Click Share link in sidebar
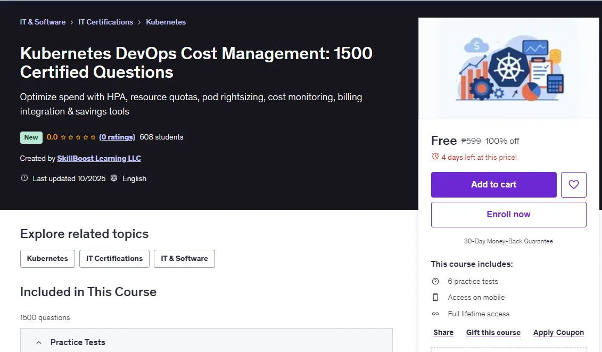 443,332
